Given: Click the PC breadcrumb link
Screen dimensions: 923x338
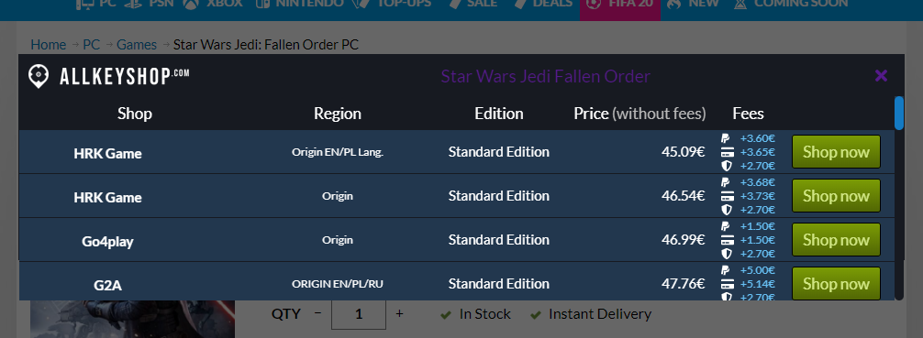Looking at the screenshot, I should 91,45.
